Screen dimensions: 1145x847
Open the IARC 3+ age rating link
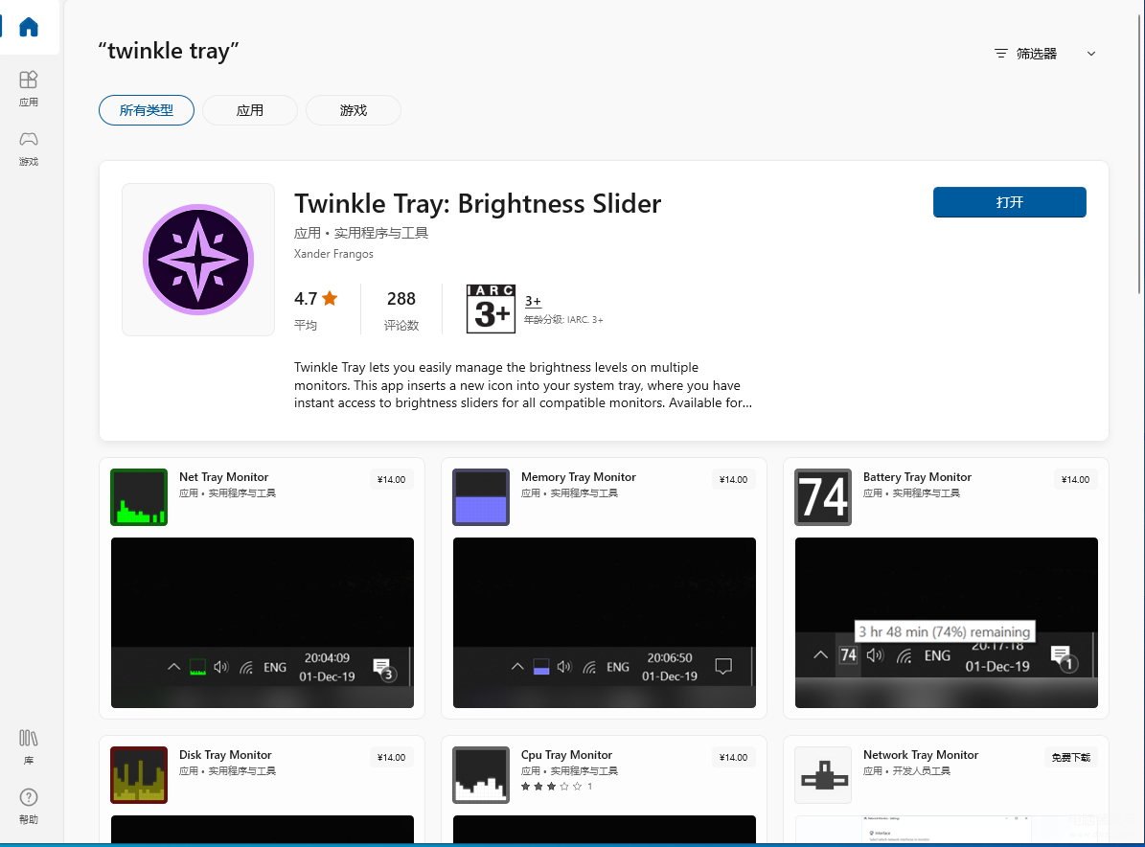[533, 301]
